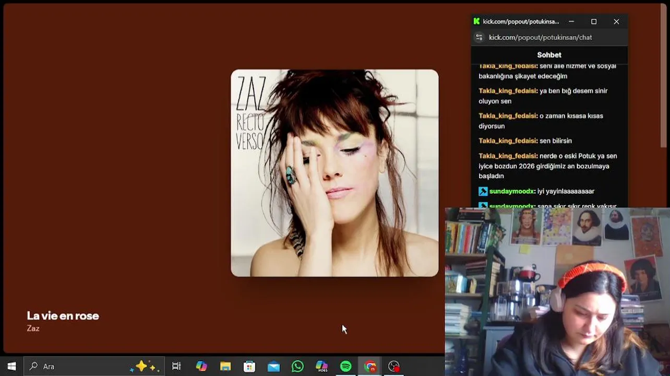Maximize the Kick chat popout window

tap(594, 21)
